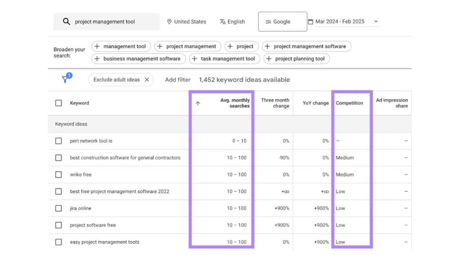Viewport: 454px width, 255px height.
Task: Click '+900%' three month change for jira online
Action: (x=282, y=208)
